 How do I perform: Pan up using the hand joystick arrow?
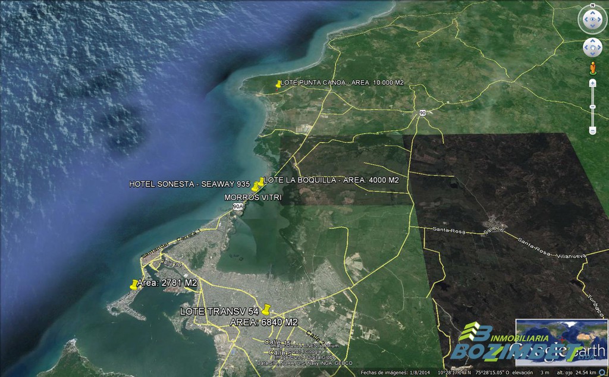(592, 40)
